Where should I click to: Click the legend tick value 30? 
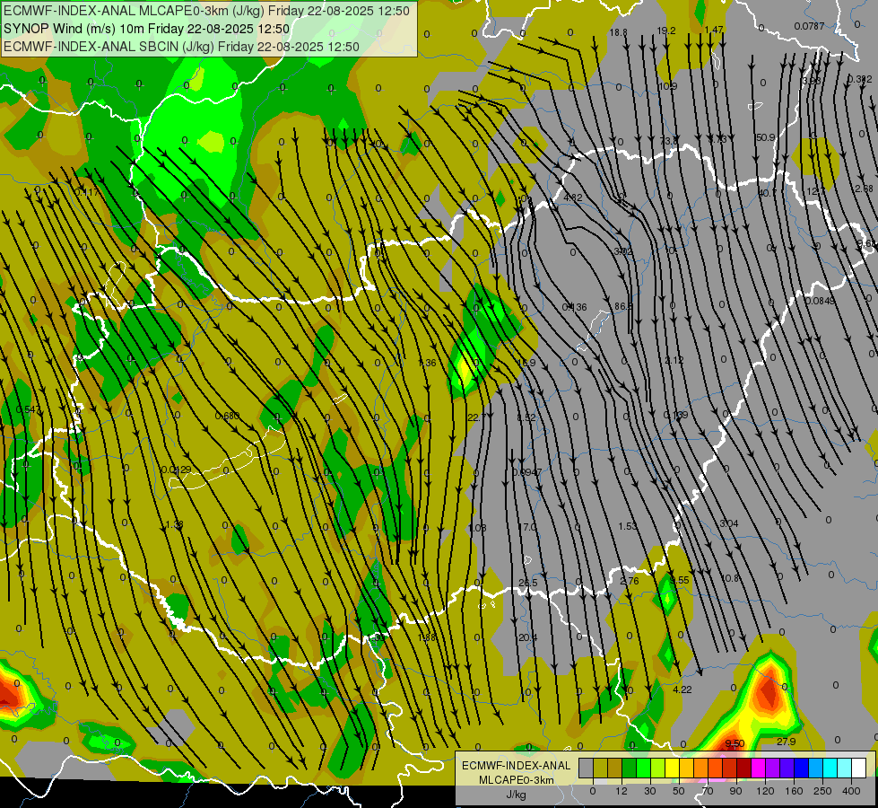(649, 791)
